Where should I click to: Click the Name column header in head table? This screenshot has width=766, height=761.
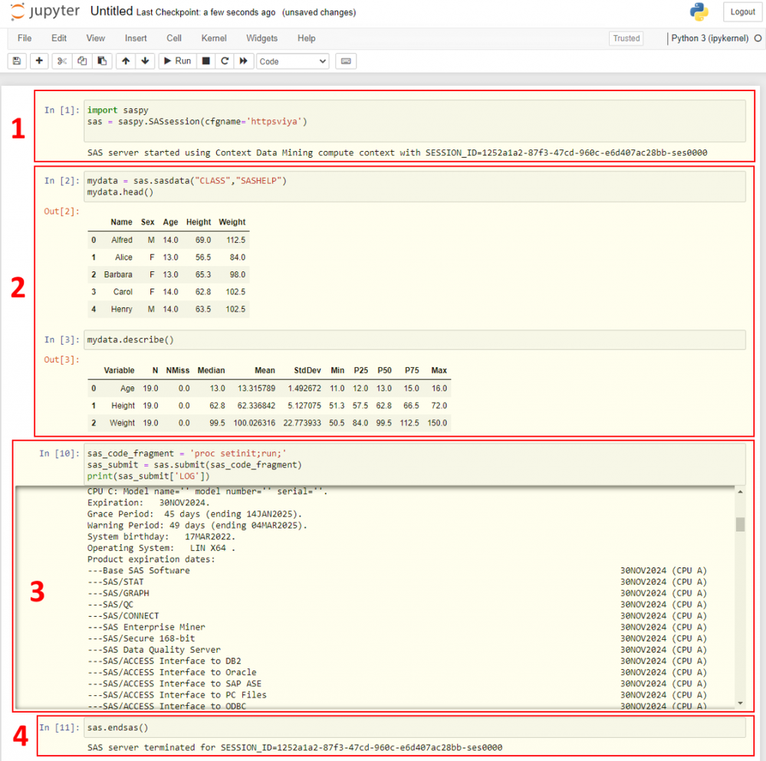point(121,222)
